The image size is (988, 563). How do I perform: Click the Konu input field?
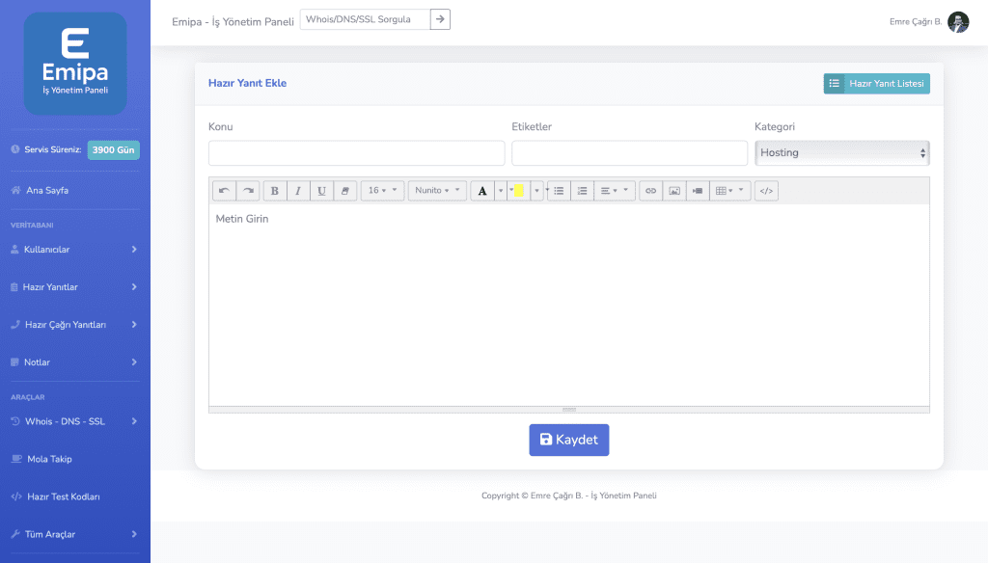point(356,152)
